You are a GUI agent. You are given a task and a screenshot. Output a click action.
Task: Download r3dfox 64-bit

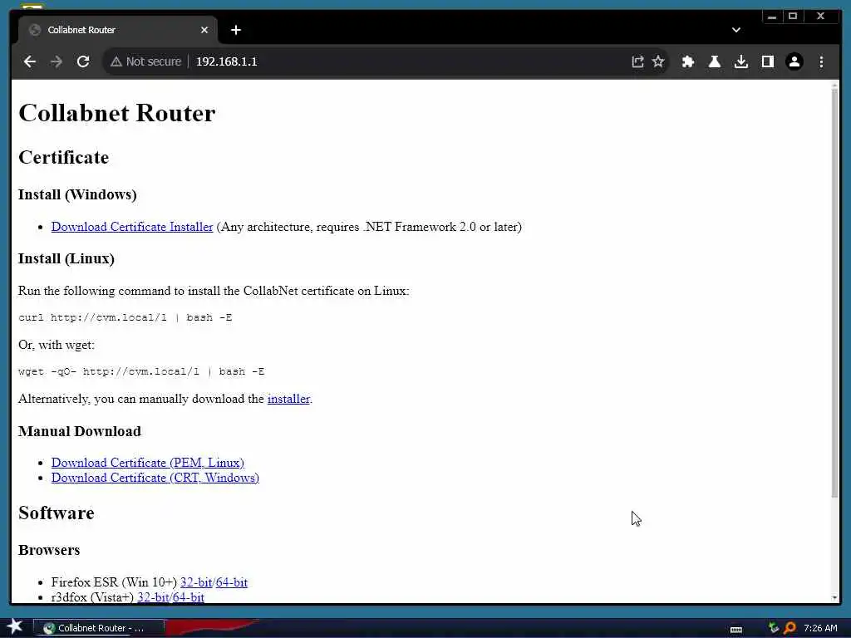(x=189, y=597)
